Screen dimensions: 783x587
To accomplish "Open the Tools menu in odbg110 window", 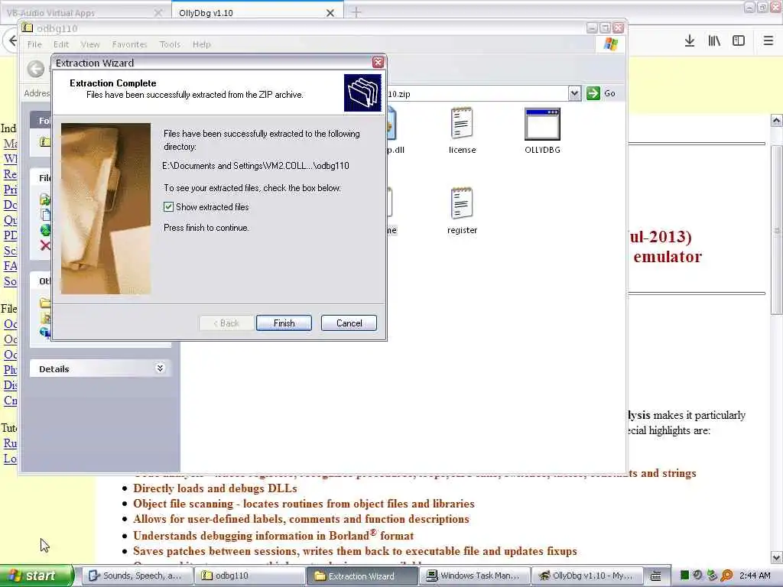I will tap(170, 44).
